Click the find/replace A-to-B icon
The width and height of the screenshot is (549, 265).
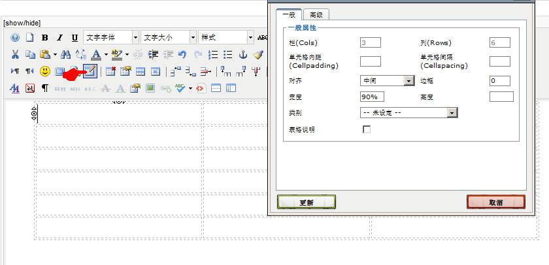(x=81, y=54)
